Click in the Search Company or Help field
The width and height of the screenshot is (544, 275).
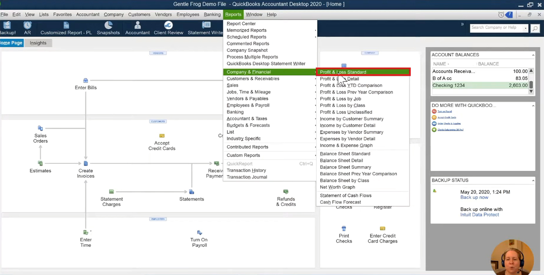tap(496, 28)
